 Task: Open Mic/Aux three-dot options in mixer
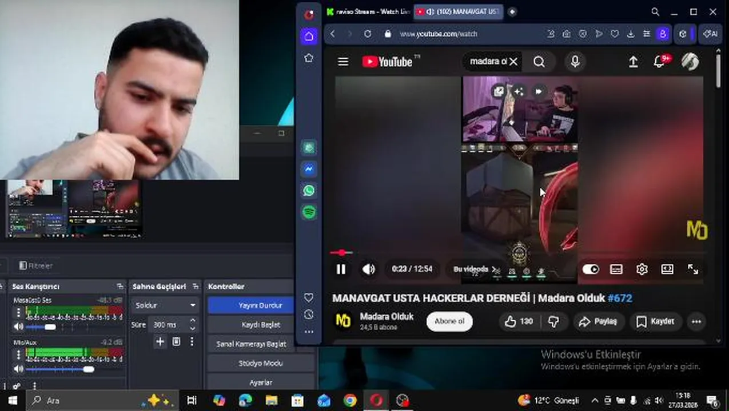[19, 354]
